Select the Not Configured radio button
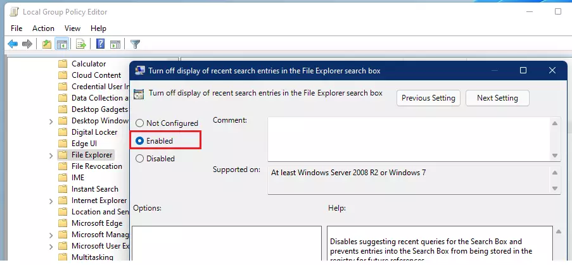 (139, 123)
